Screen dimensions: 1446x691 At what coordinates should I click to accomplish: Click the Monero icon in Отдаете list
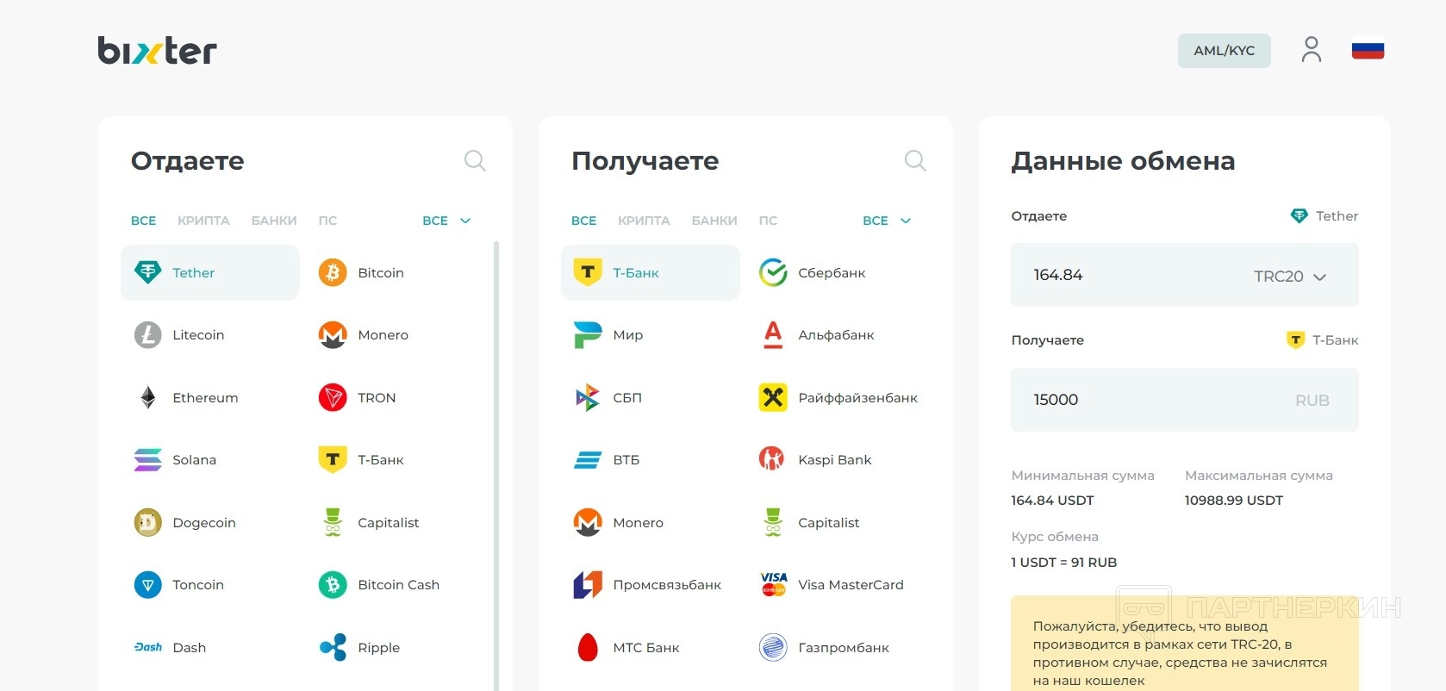point(333,334)
